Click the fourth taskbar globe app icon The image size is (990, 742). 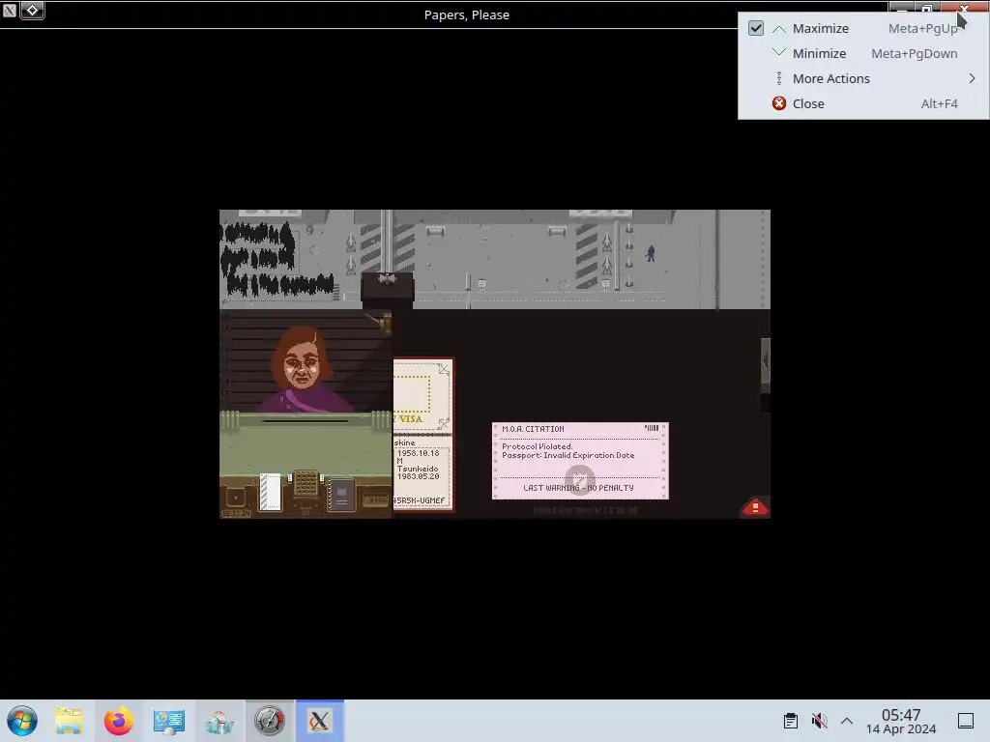coord(219,721)
